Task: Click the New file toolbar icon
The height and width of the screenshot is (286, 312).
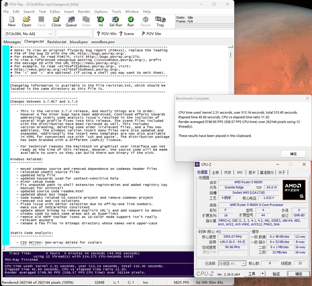Action: (x=12, y=21)
